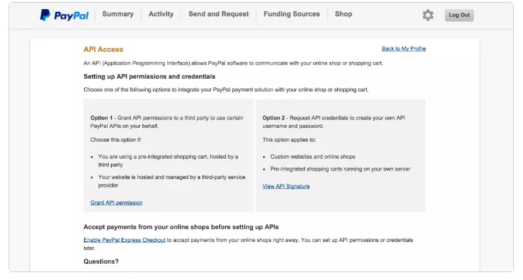Screen dimensions: 523x280
Task: Click the API Access heading
Action: 104,49
